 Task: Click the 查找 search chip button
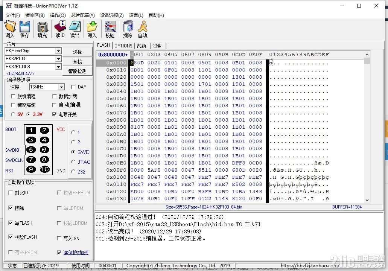pyautogui.click(x=77, y=62)
